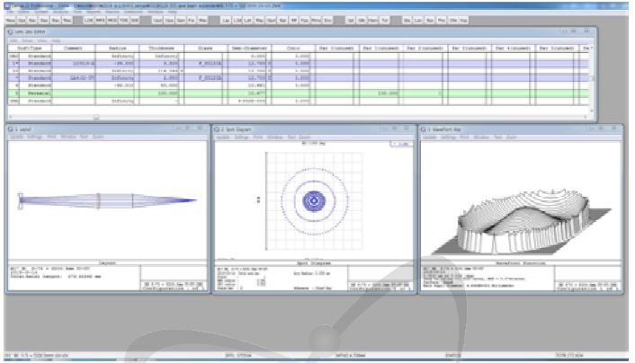Click the horizontal scrollbar of Lens Data Editor
The width and height of the screenshot is (635, 363).
(299, 118)
